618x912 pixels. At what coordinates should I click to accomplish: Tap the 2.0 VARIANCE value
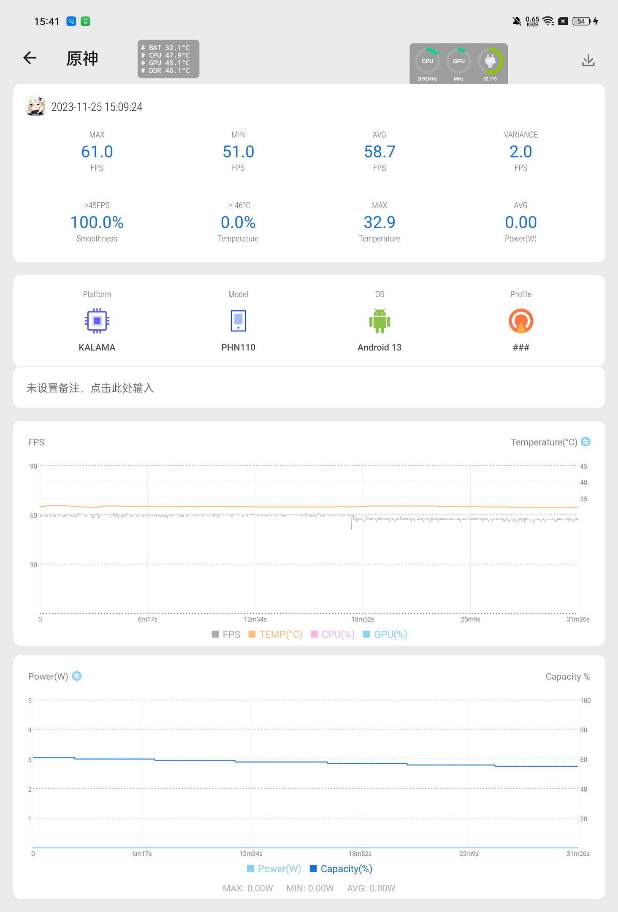point(520,152)
